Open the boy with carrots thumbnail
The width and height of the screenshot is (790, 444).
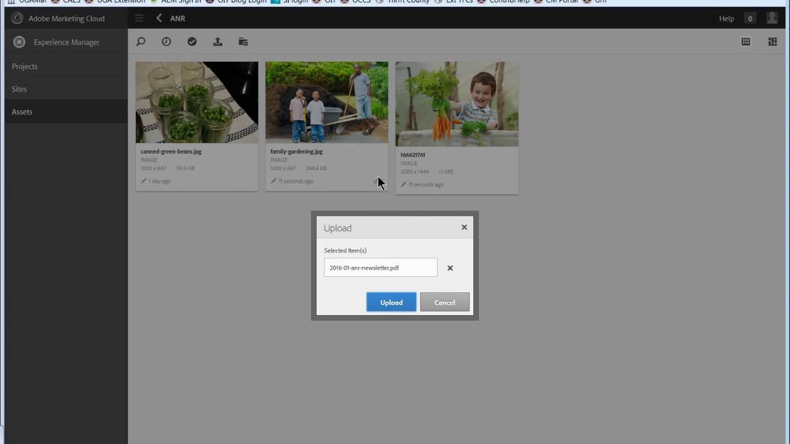457,104
